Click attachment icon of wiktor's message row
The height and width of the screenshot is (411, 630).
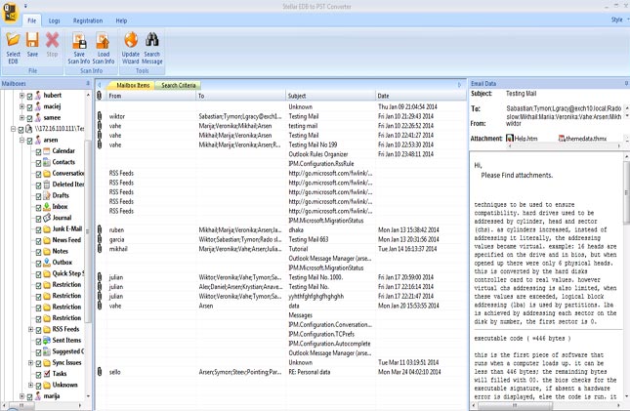(100, 116)
